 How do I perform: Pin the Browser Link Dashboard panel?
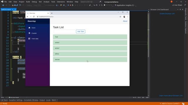pos(180,9)
